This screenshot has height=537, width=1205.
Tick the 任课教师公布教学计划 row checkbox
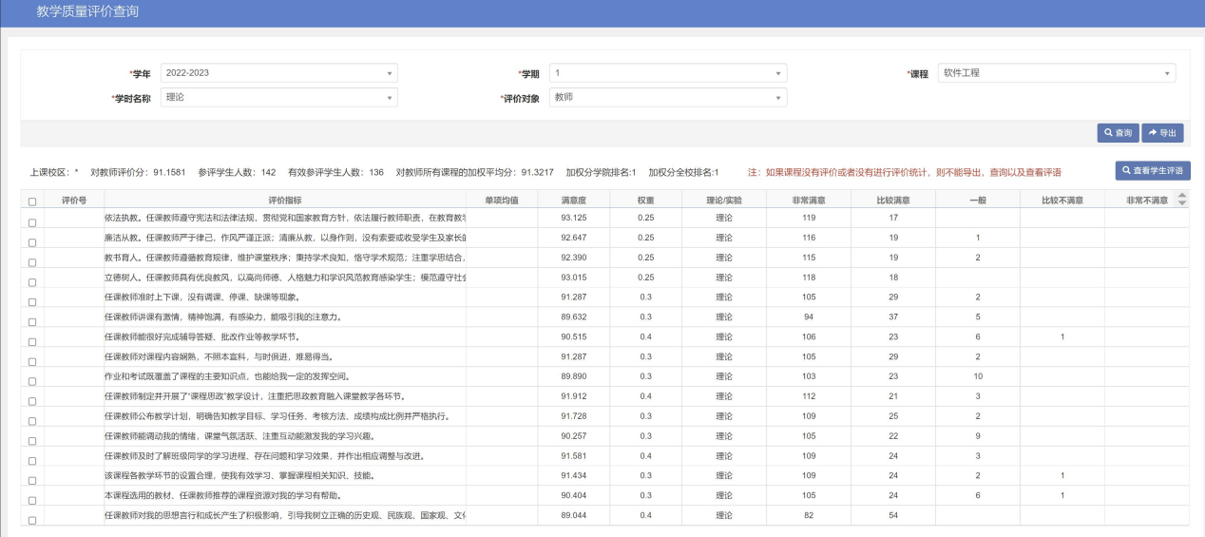pyautogui.click(x=32, y=421)
